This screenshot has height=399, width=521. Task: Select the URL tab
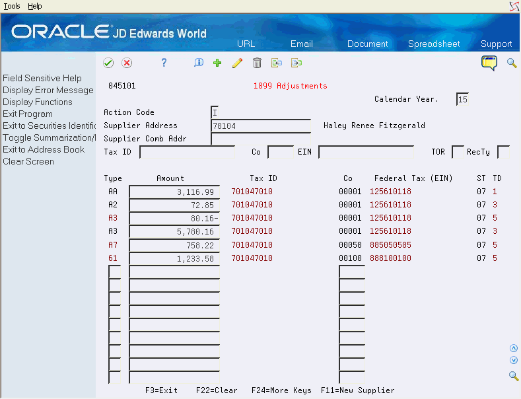(246, 44)
